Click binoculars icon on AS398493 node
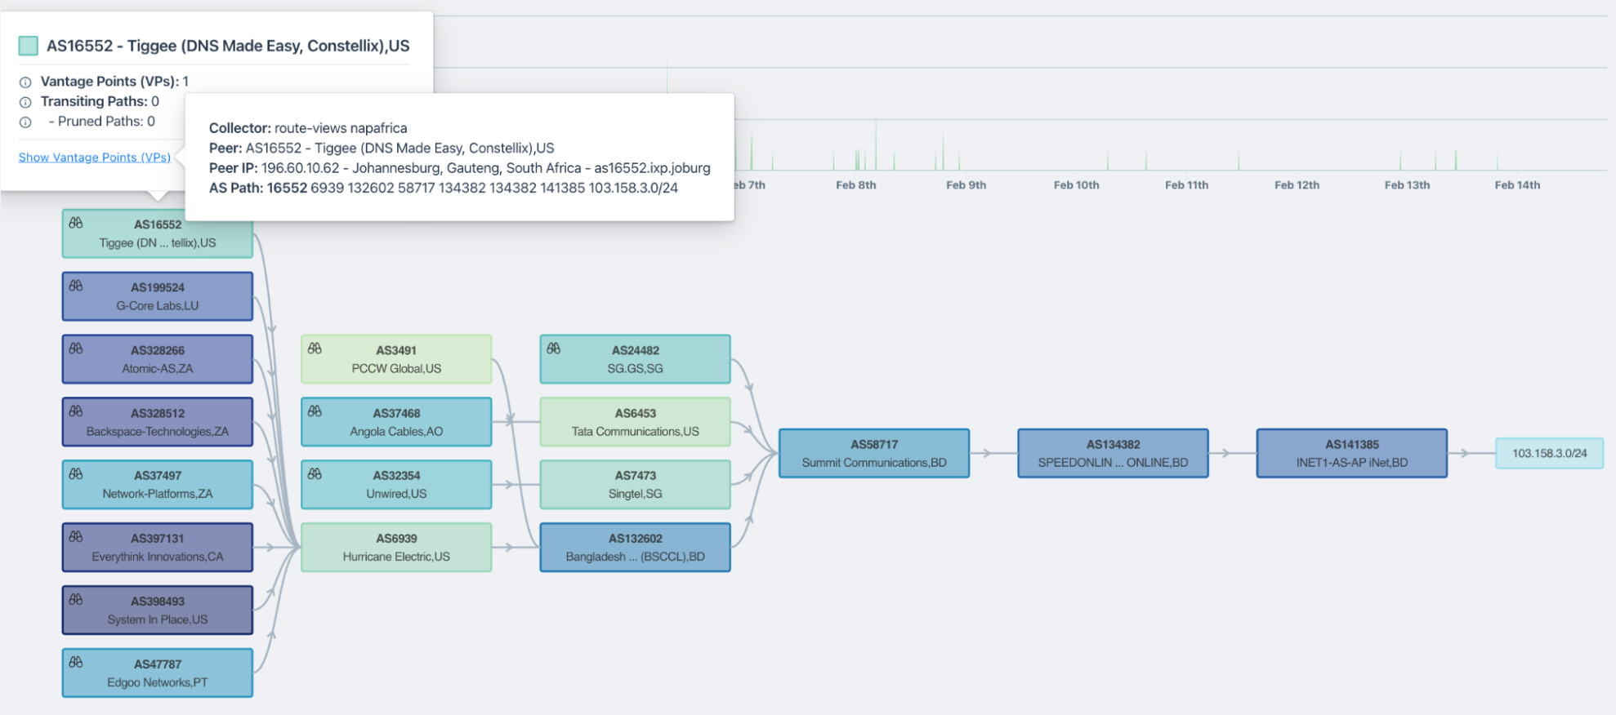Screen dimensions: 1616x715 (76, 599)
